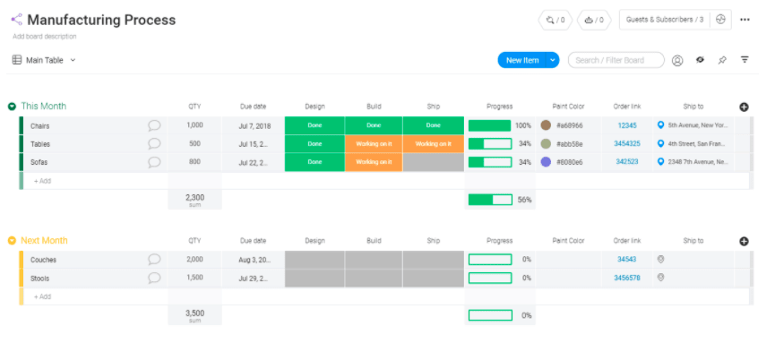Open order link 34543
This screenshot has height=343, width=775.
pyautogui.click(x=627, y=259)
